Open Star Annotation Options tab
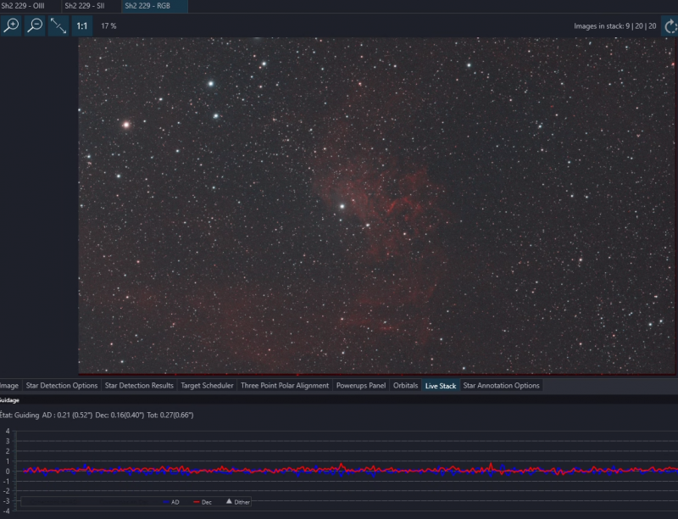 [x=501, y=385]
